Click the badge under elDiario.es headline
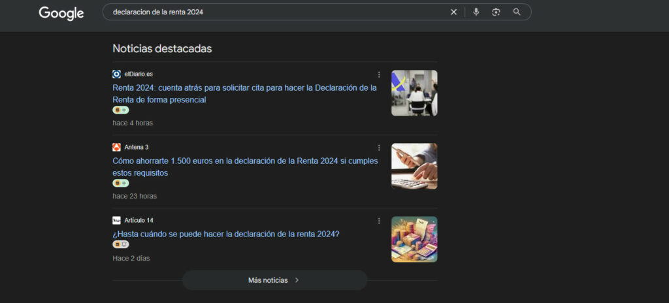 pos(121,110)
